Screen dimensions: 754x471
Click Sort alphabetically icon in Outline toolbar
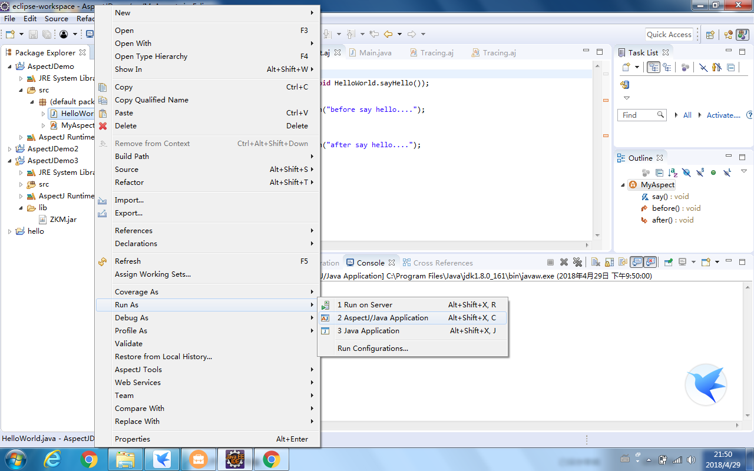pos(673,173)
